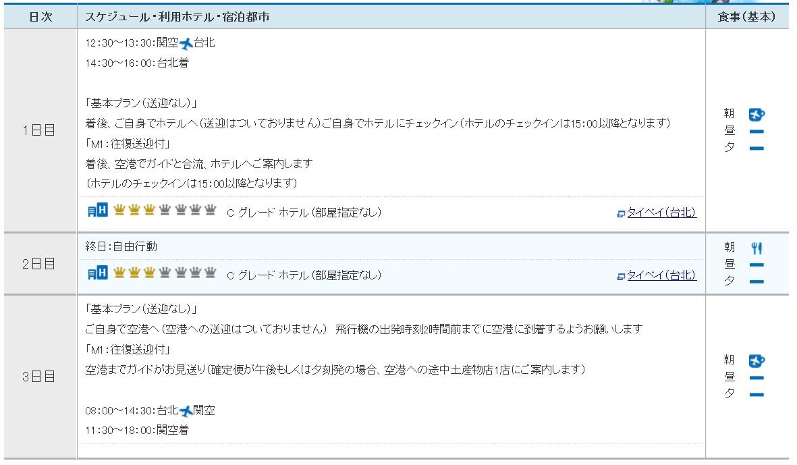This screenshot has height=465, width=797.
Task: Click the 終日:自由行動 text on Day 2
Action: pyautogui.click(x=121, y=246)
